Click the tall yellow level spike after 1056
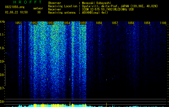The image size is (169, 107). [106, 105]
